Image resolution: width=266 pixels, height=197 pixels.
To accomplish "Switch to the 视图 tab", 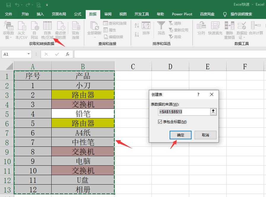I will (x=123, y=14).
